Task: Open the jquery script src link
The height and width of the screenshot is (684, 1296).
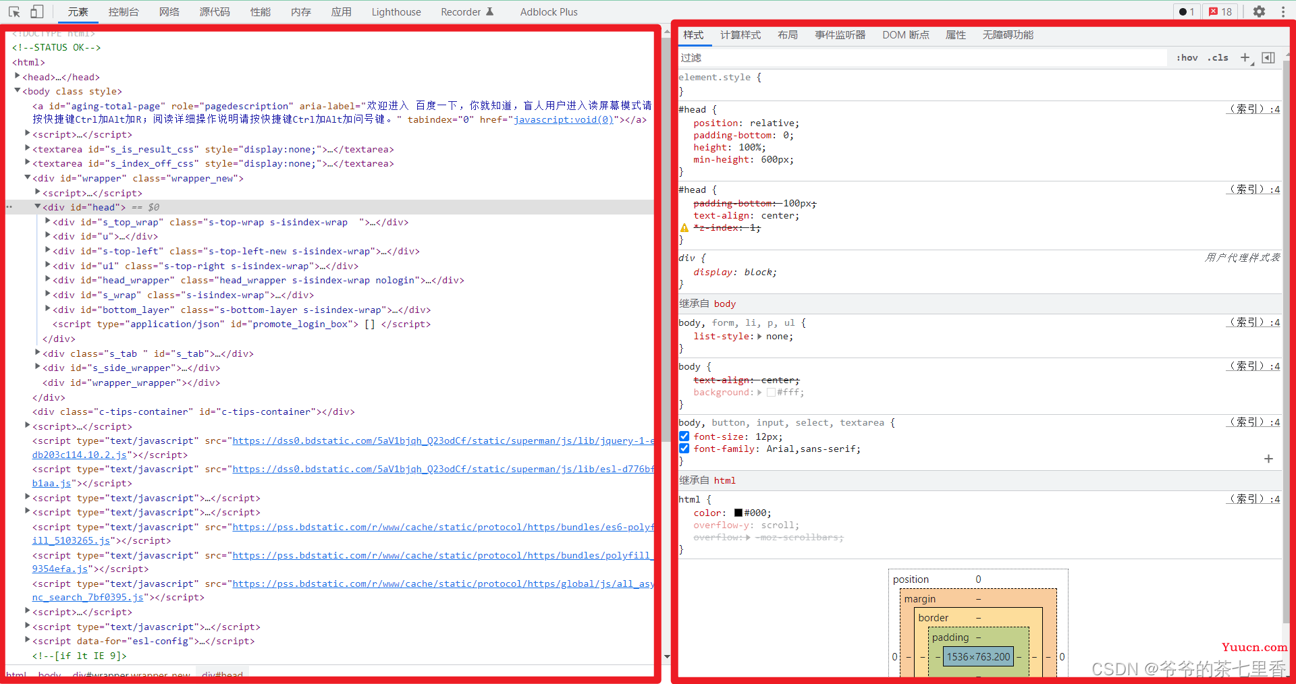Action: coord(443,440)
